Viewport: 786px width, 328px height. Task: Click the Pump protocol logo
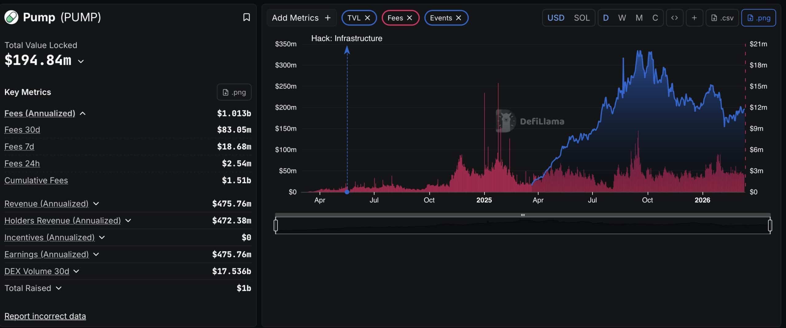pyautogui.click(x=12, y=17)
